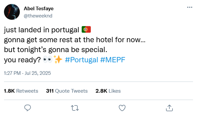Click the Jul 25, 2025 date
Screen dimensions: 197x120
point(38,73)
